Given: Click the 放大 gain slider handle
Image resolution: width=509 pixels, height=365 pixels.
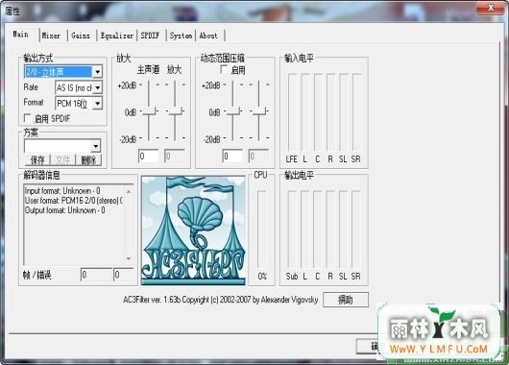Looking at the screenshot, I should point(175,111).
